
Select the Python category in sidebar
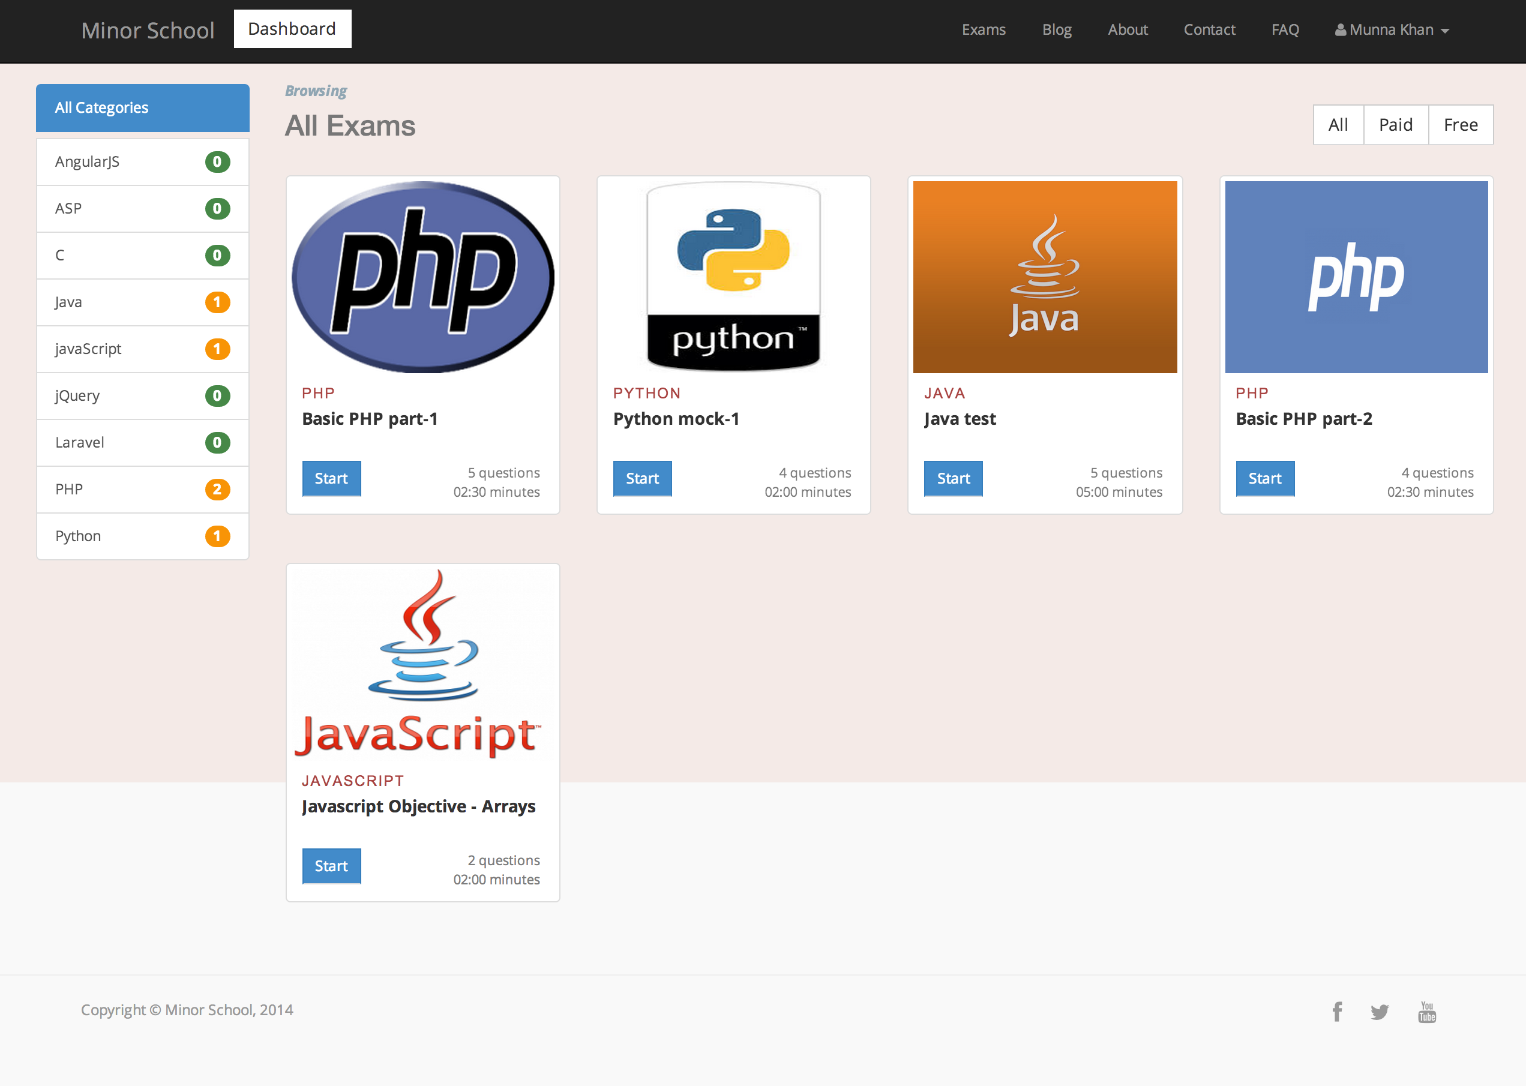(x=142, y=536)
